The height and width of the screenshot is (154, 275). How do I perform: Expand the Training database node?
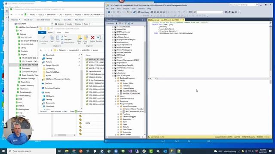[x=113, y=70]
